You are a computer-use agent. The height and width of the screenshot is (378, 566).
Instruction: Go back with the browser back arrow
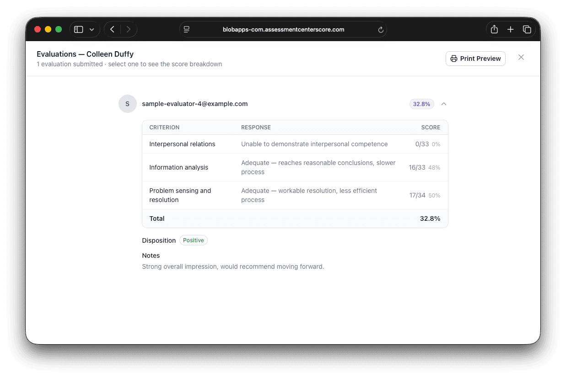pos(113,29)
